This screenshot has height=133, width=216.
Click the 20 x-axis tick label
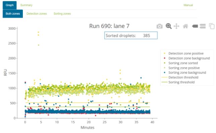click(x=89, y=122)
